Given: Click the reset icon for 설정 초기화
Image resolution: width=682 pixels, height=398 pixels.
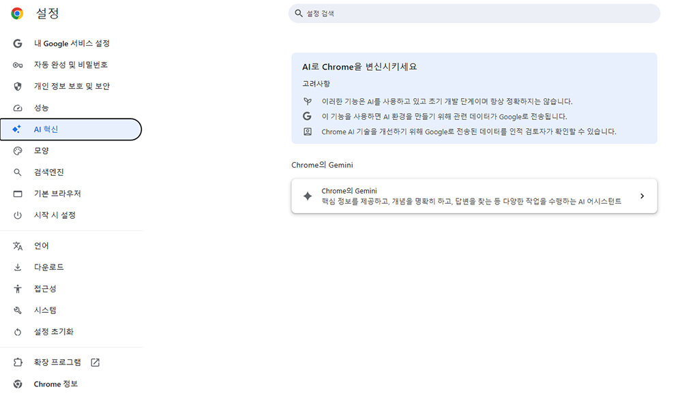Looking at the screenshot, I should tap(18, 332).
